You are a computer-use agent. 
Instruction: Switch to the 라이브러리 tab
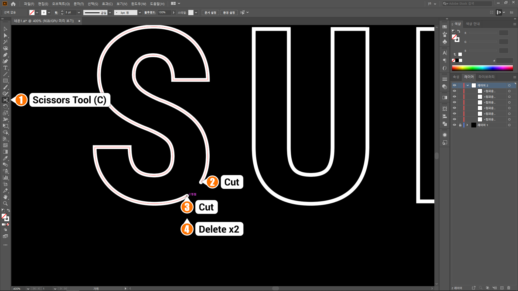(x=486, y=77)
